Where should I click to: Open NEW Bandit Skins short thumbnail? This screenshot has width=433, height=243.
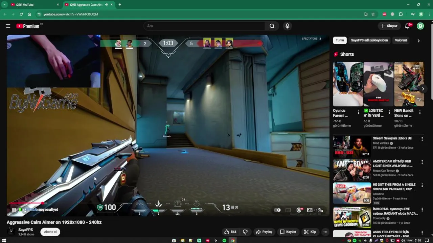click(409, 84)
